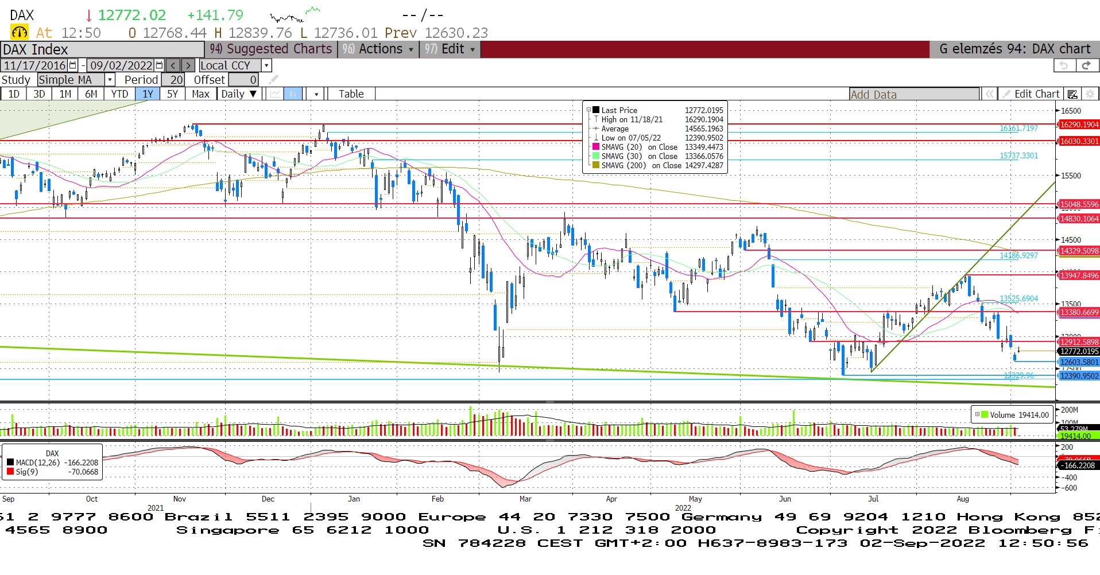Click the Mar label on the time axis
Viewport: 1100px width, 575px height.
coord(525,499)
